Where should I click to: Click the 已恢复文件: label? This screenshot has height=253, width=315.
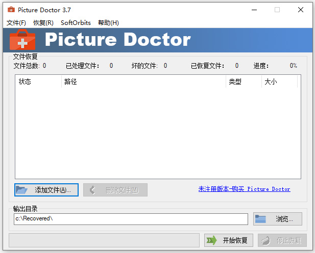pos(207,66)
